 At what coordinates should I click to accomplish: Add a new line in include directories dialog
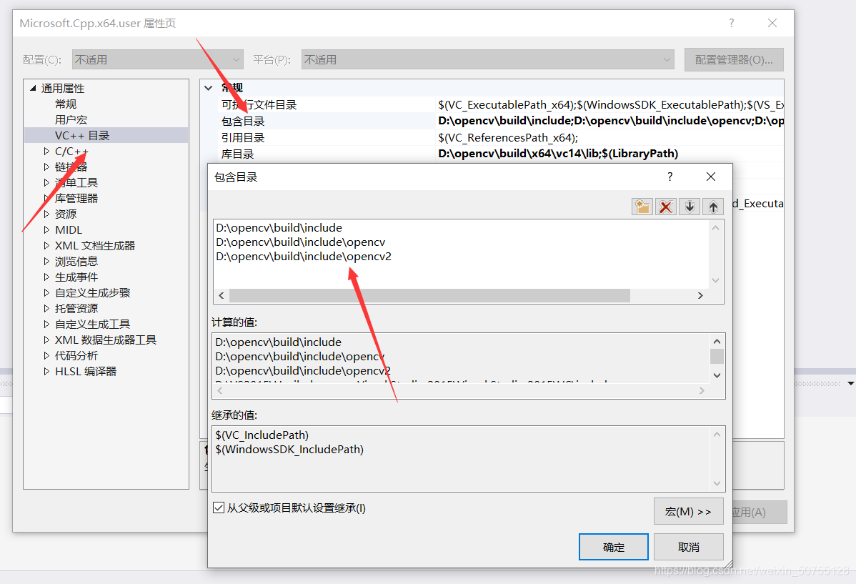(x=642, y=207)
